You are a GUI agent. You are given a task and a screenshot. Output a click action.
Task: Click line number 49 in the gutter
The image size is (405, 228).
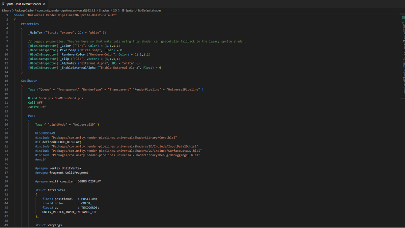(x=6, y=225)
